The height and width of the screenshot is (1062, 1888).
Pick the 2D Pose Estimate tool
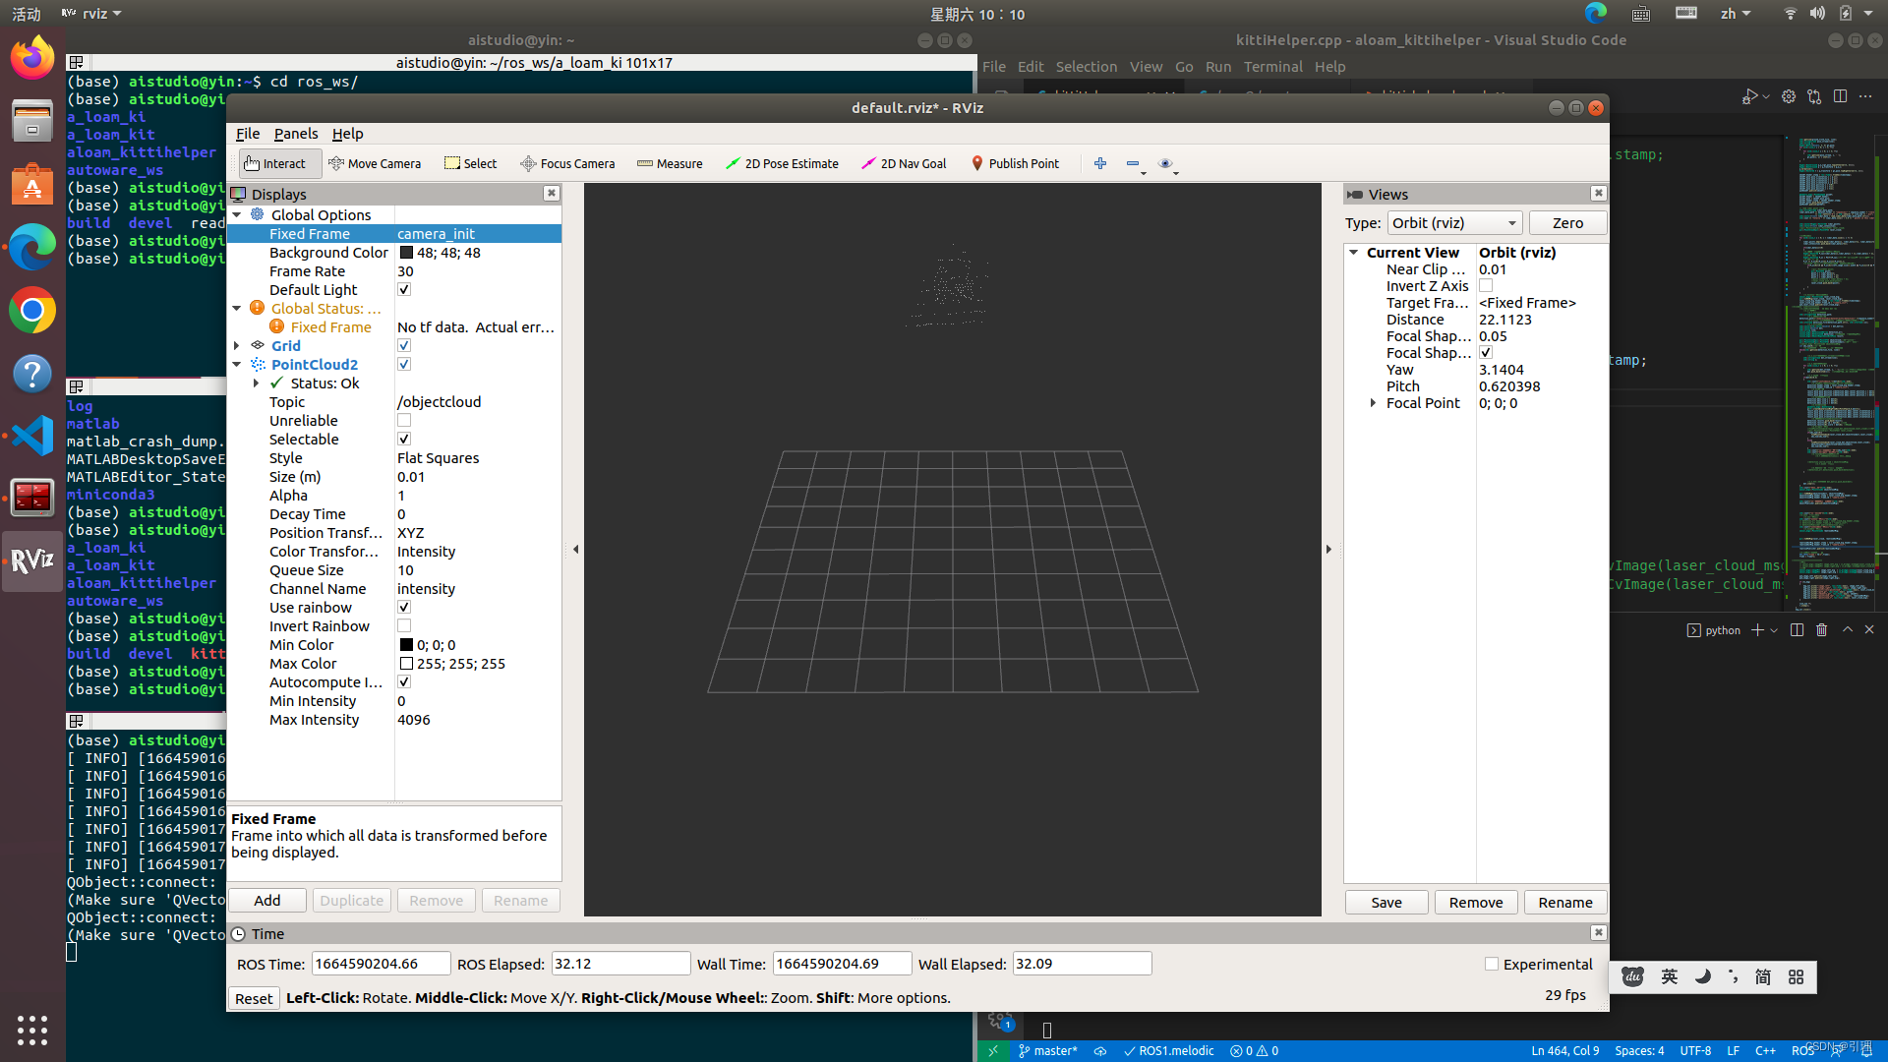pos(782,163)
